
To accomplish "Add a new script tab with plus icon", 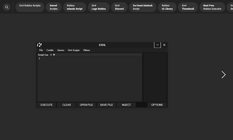I will [x=54, y=55].
